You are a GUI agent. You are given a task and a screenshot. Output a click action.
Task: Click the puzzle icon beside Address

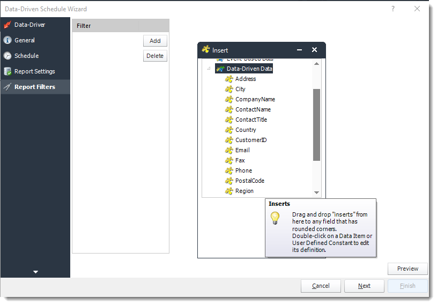point(229,79)
